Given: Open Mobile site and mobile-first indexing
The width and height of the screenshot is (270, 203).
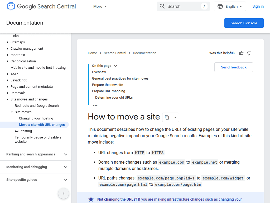Looking at the screenshot, I should coord(38,68).
